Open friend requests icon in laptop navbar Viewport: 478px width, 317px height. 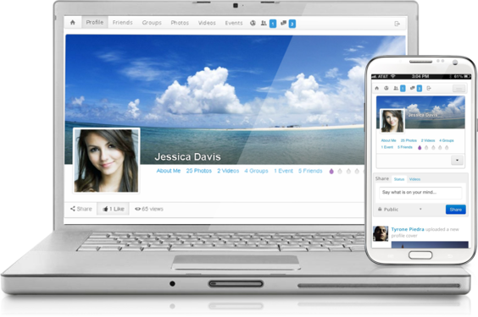pos(264,23)
